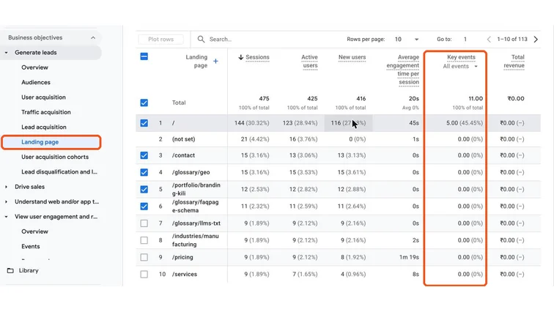
Task: Open the User acquisition report
Action: (43, 97)
